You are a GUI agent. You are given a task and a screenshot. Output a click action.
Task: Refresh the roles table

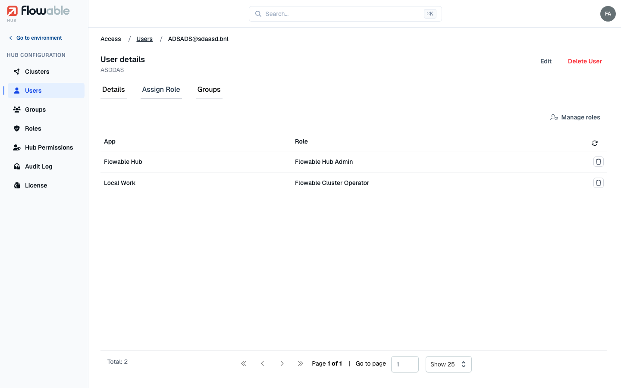(x=595, y=143)
